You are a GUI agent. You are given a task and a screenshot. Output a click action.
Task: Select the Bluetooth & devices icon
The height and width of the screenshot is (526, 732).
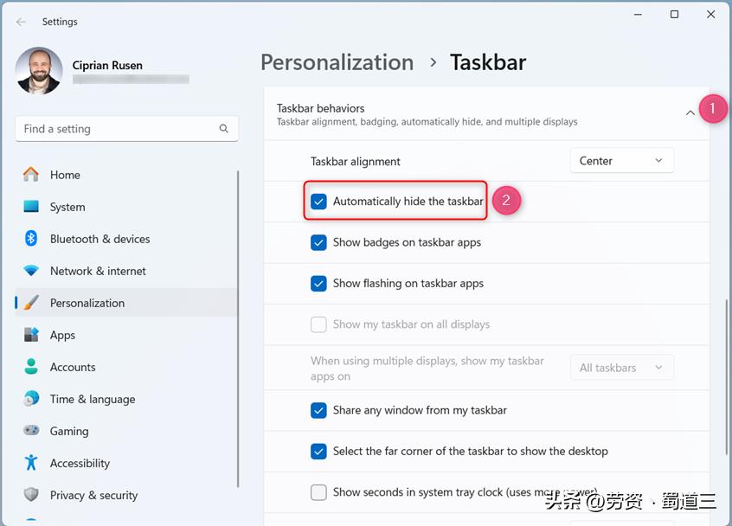31,239
